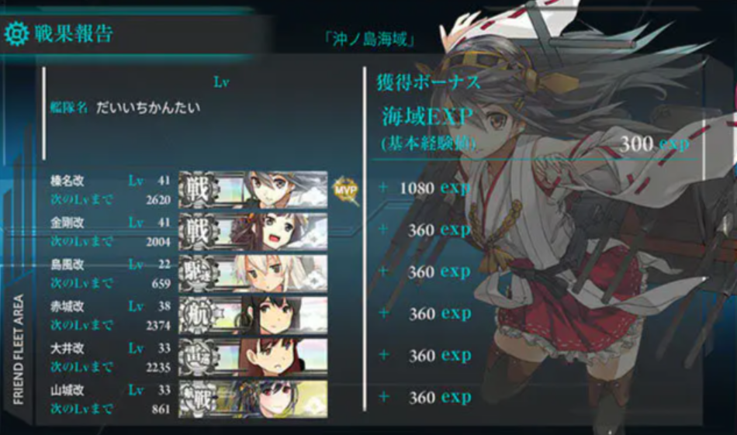Viewport: 737px width, 435px height.
Task: Select the 赤城改 ship portrait banner
Action: [254, 315]
